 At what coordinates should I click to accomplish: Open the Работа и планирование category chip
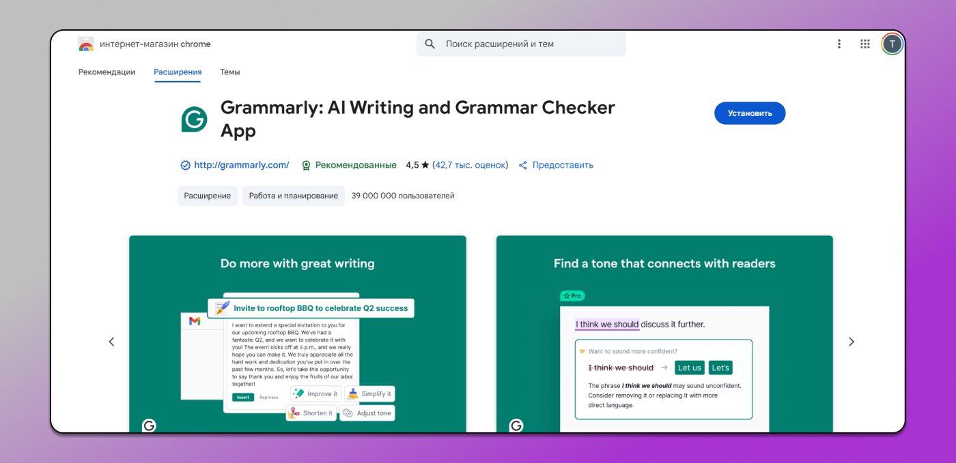[x=293, y=196]
